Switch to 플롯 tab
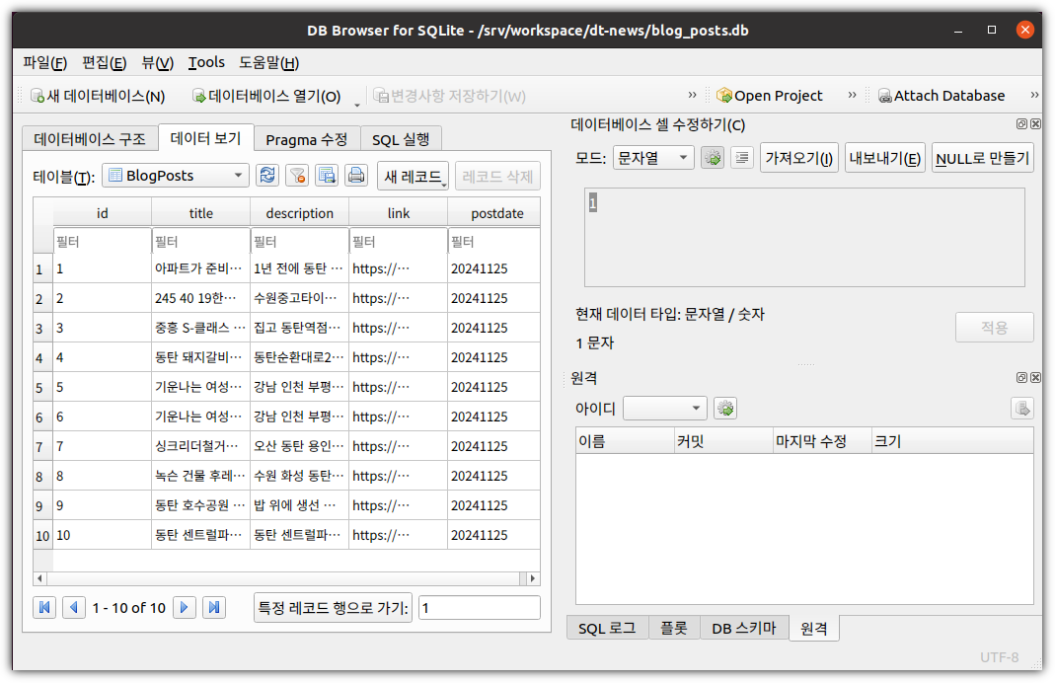1055x683 pixels. point(673,628)
